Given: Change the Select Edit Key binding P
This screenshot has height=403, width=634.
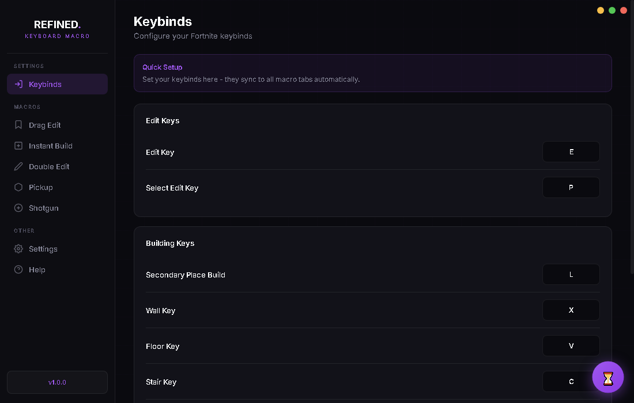Looking at the screenshot, I should [x=571, y=187].
